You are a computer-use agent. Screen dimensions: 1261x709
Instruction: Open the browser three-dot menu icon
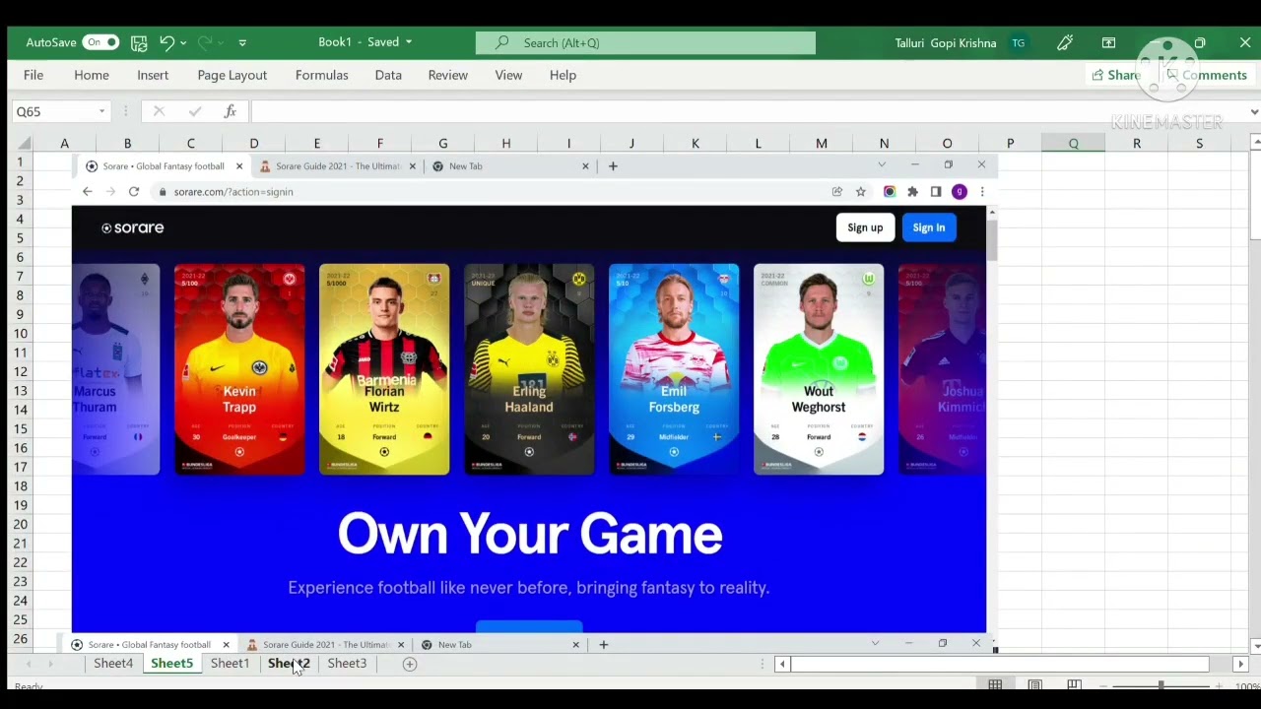point(982,192)
